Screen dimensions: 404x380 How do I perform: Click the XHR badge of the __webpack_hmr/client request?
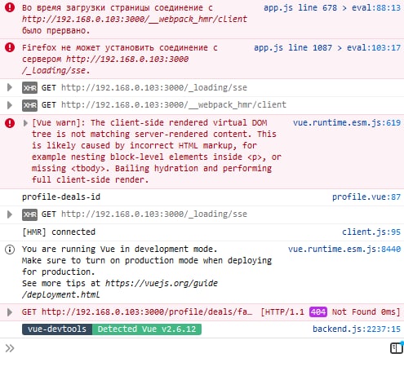[29, 105]
